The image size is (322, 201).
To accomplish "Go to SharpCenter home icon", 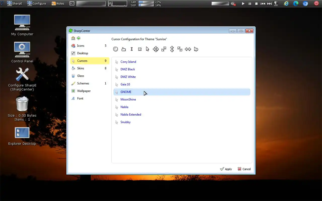I will (x=73, y=38).
